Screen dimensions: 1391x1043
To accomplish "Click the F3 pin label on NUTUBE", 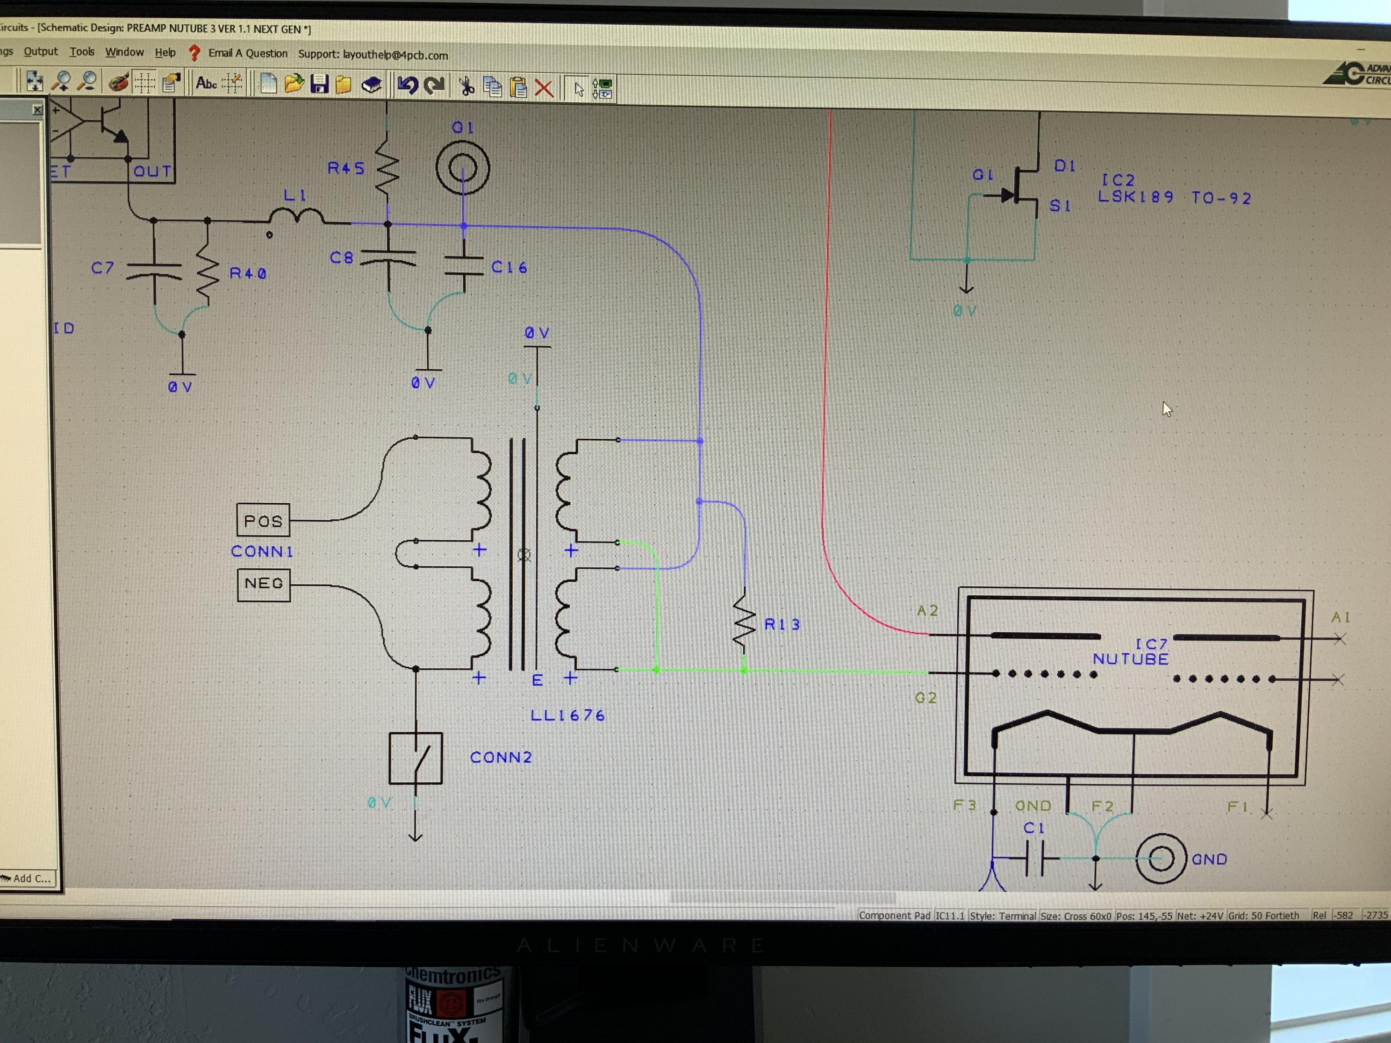I will [965, 805].
